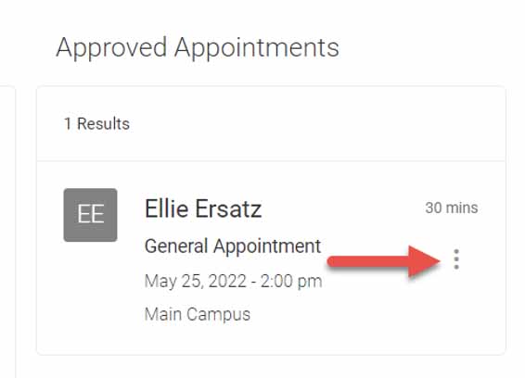Viewport: 525px width, 378px height.
Task: Click the May 25, 2022 date text
Action: tap(195, 281)
